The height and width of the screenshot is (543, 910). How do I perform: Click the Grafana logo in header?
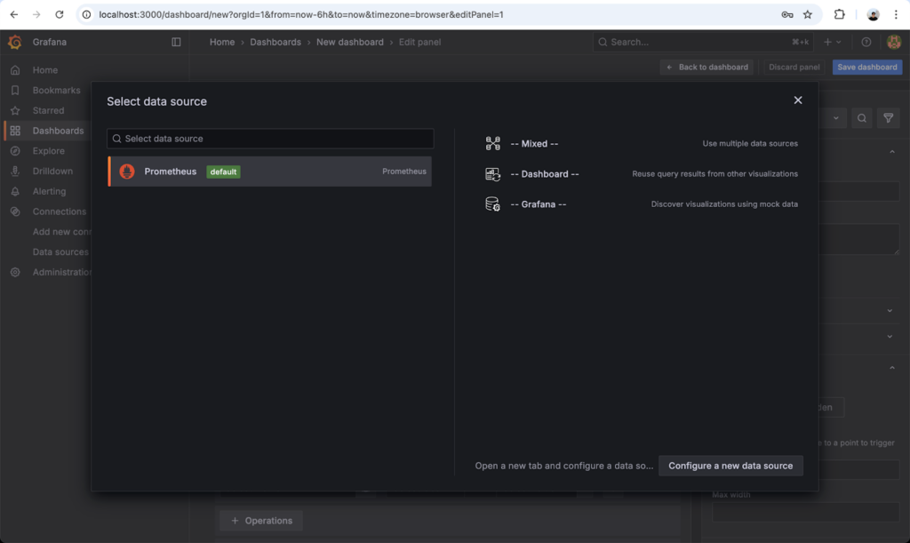click(x=14, y=42)
